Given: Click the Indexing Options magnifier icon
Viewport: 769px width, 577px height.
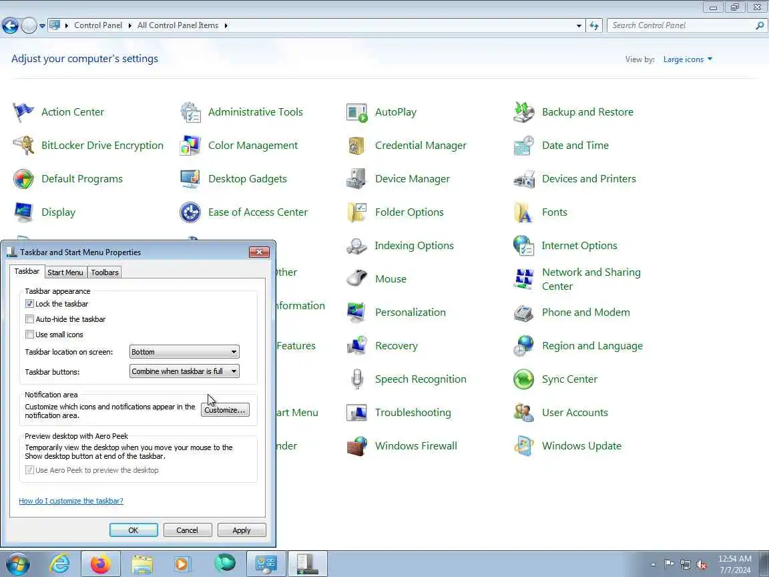Looking at the screenshot, I should tap(356, 246).
